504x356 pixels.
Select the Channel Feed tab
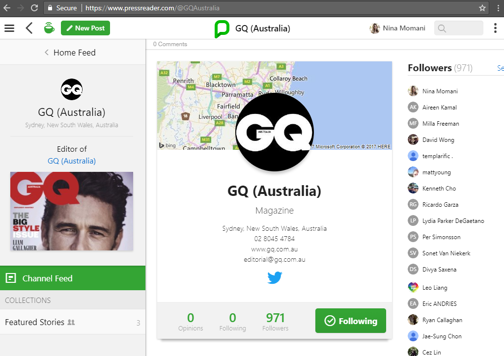[73, 278]
